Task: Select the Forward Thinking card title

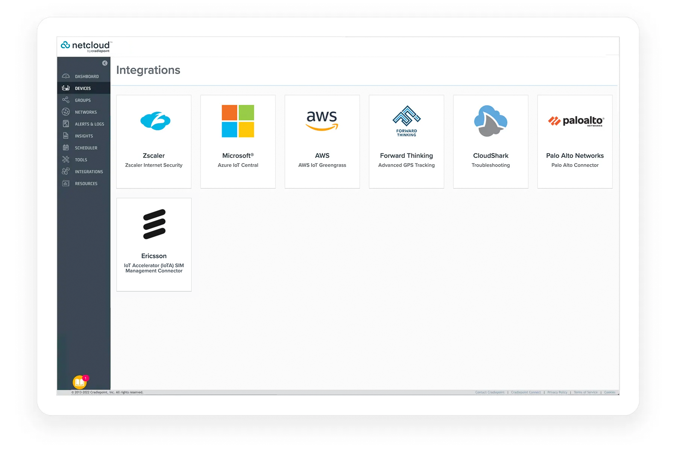Action: tap(407, 156)
